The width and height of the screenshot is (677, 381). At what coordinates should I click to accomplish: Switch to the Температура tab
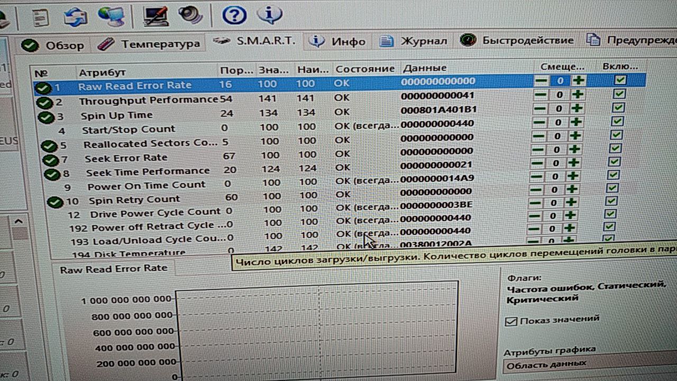[x=149, y=44]
